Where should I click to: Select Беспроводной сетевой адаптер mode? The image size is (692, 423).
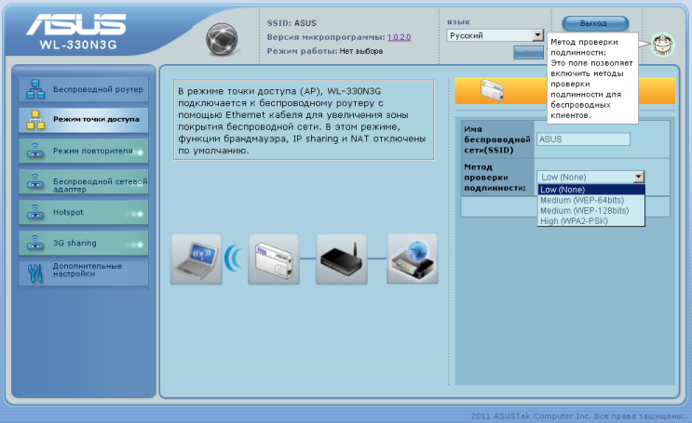(84, 181)
